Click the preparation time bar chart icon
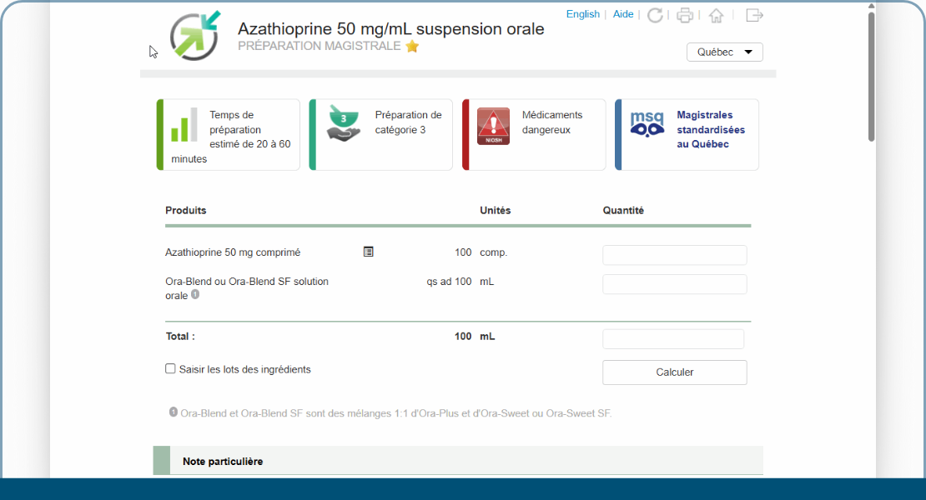The height and width of the screenshot is (500, 926). [184, 125]
